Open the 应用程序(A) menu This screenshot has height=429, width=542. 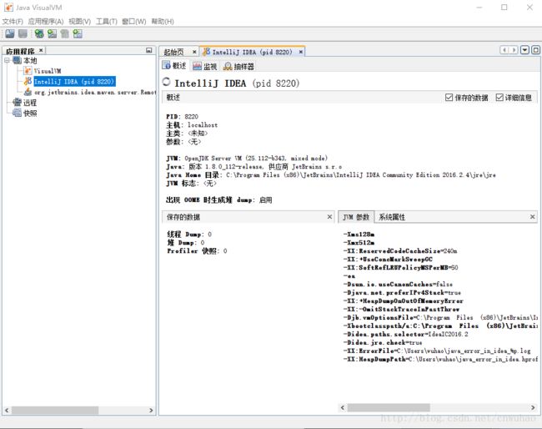pos(46,22)
